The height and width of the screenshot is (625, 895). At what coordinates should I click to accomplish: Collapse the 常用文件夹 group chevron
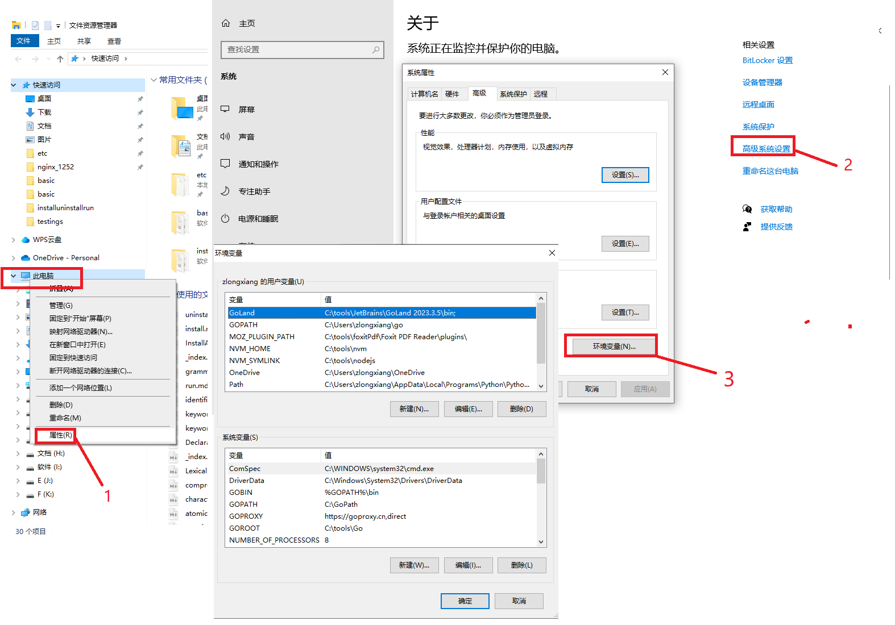click(x=154, y=80)
